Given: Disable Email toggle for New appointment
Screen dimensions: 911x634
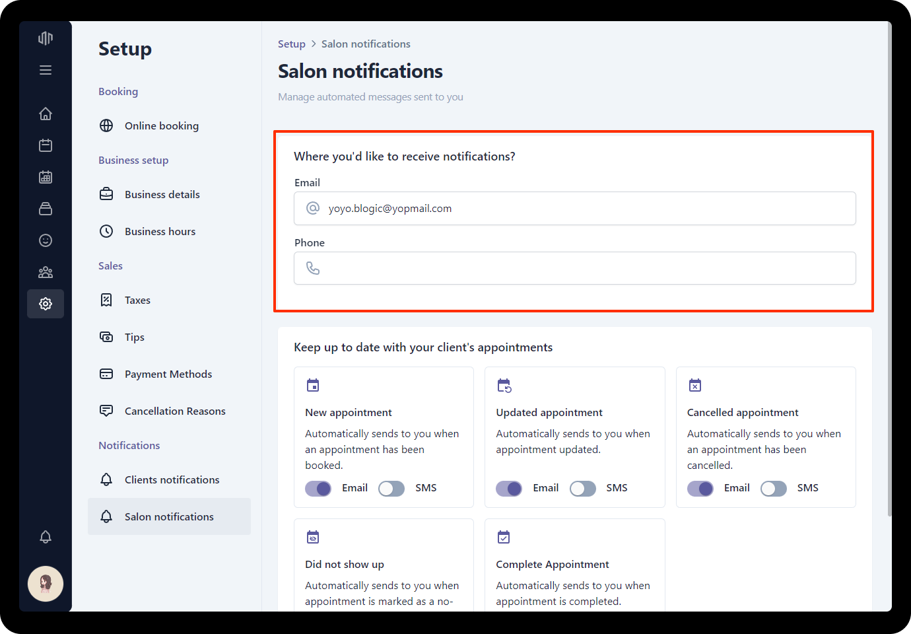Looking at the screenshot, I should click(318, 488).
